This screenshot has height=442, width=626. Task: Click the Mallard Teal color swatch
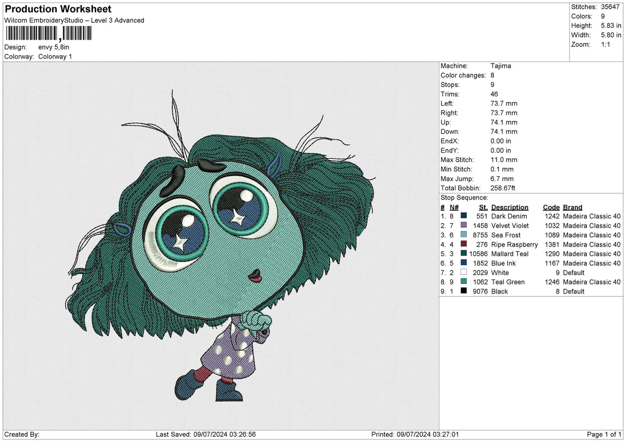point(464,254)
